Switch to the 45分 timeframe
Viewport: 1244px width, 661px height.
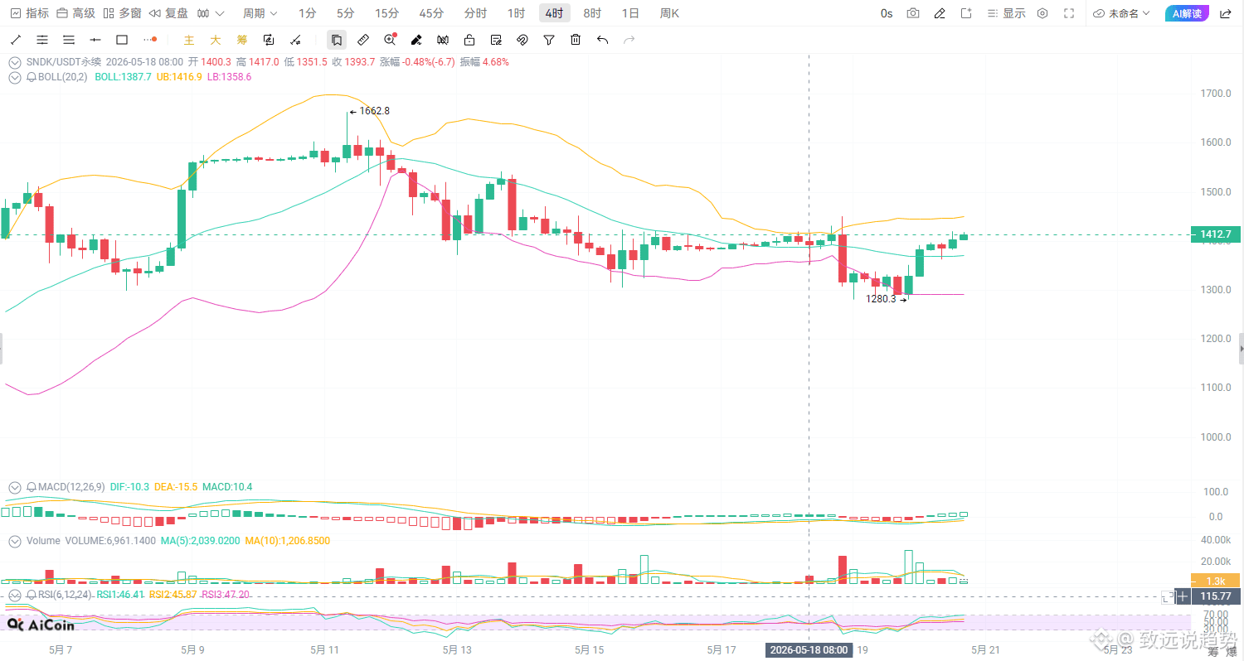(x=431, y=13)
